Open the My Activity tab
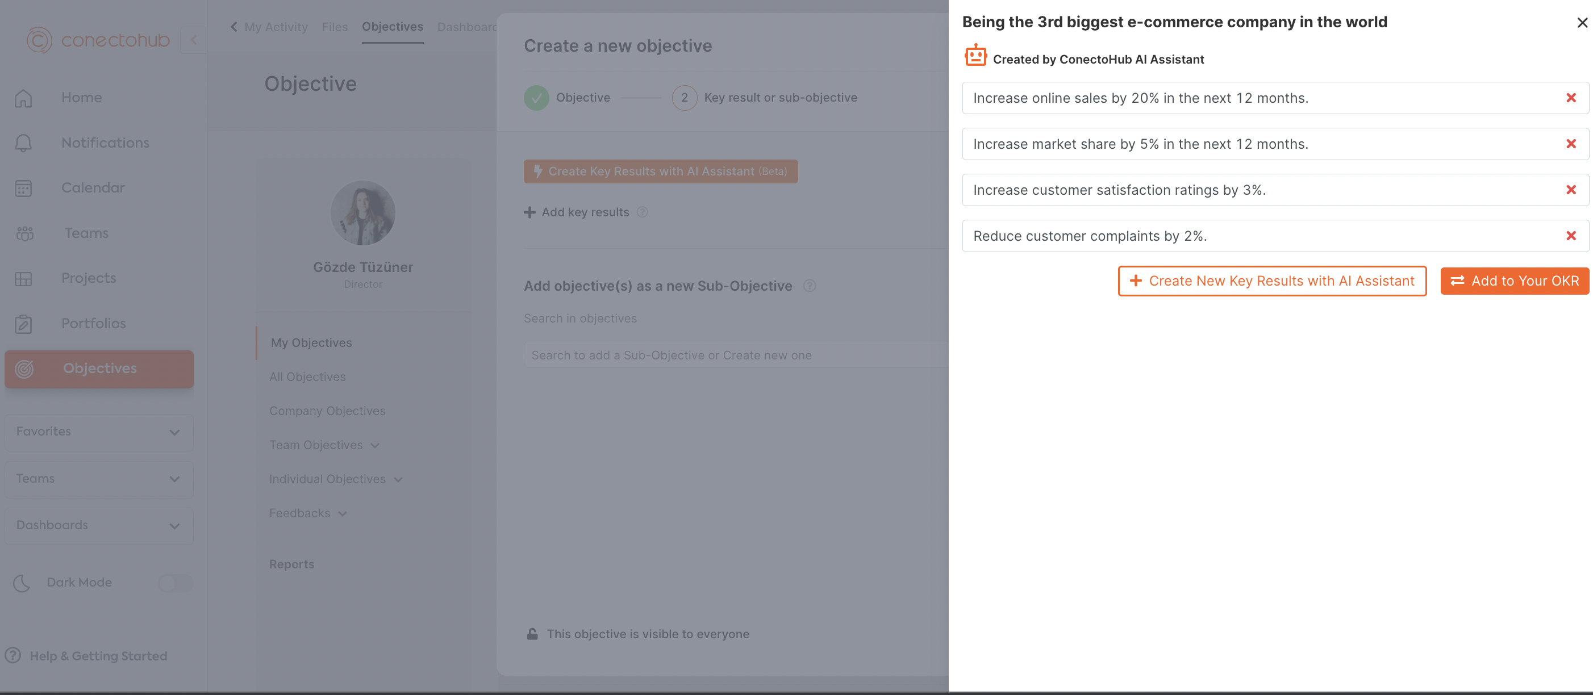 tap(276, 27)
